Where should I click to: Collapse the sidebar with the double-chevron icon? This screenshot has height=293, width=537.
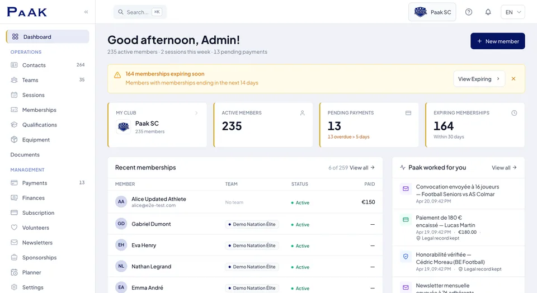coord(86,12)
